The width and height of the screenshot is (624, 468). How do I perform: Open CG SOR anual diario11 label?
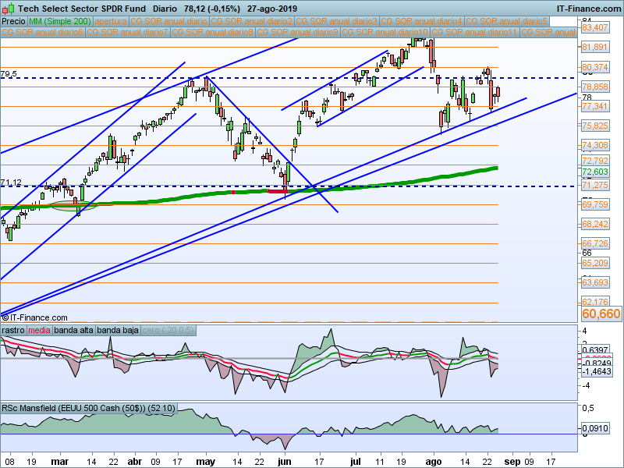(475, 32)
